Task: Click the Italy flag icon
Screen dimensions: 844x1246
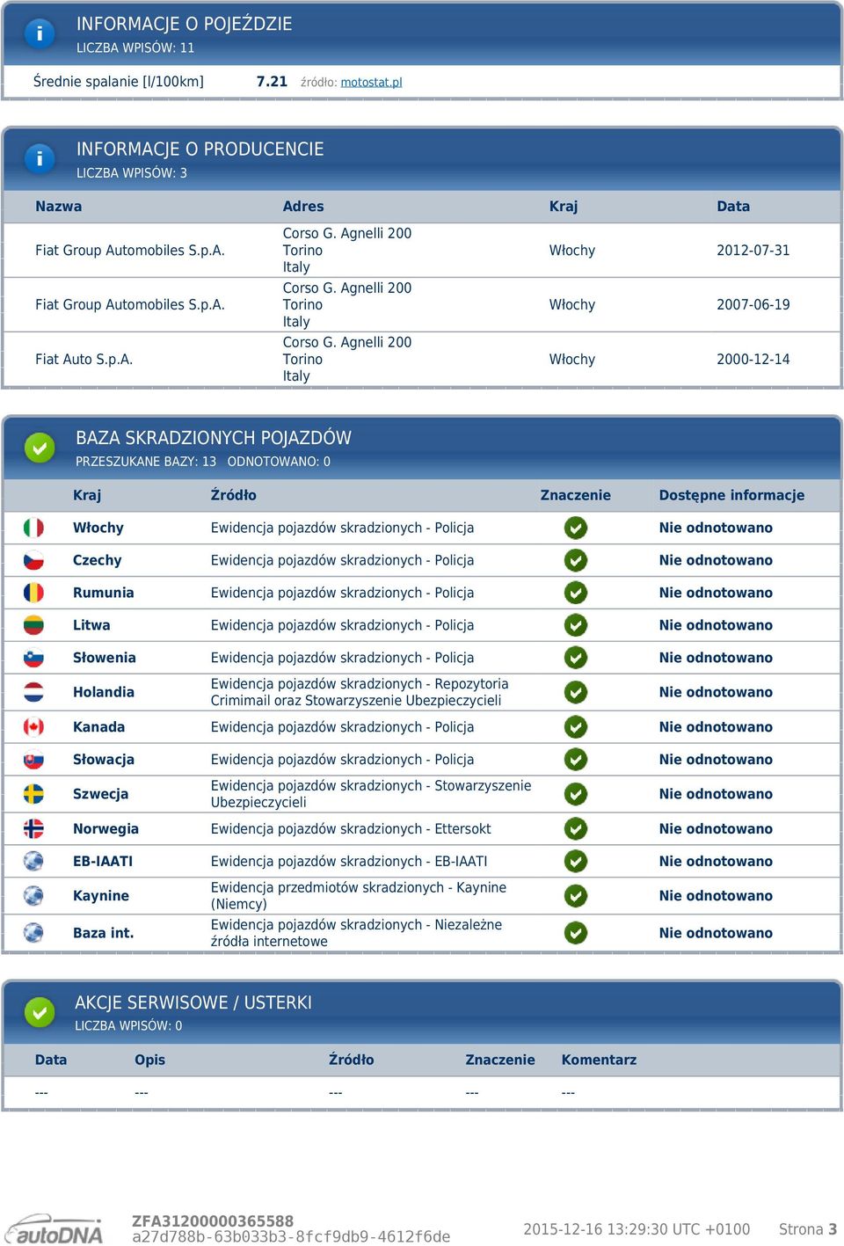Action: tap(33, 528)
